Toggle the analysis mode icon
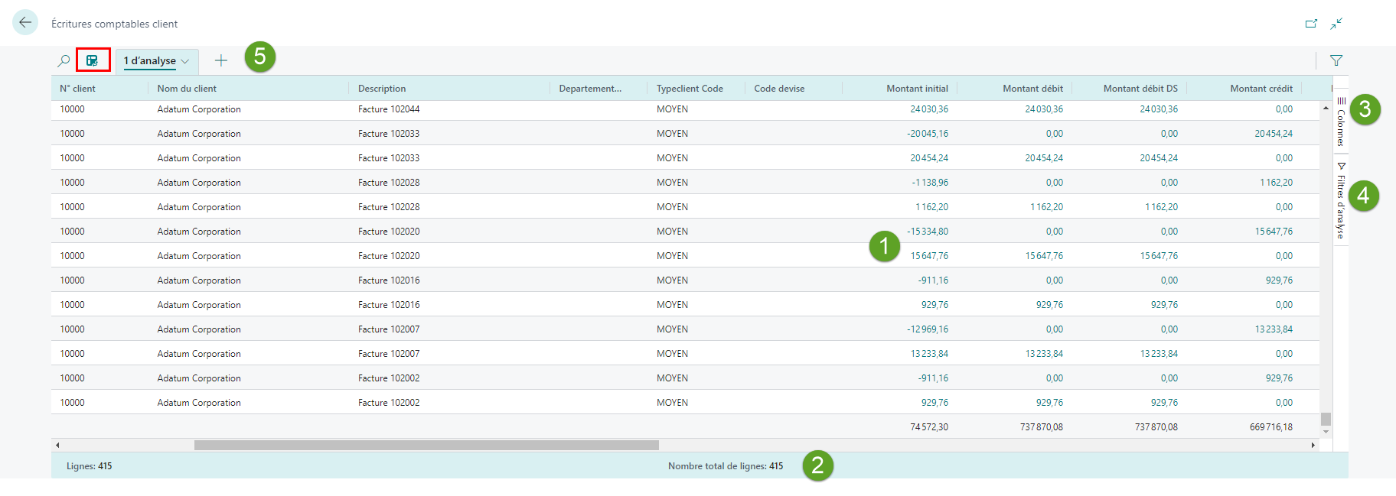1396x496 pixels. pos(93,60)
